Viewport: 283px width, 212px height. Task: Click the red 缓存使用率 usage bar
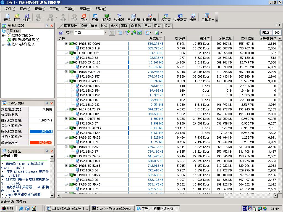point(41,142)
